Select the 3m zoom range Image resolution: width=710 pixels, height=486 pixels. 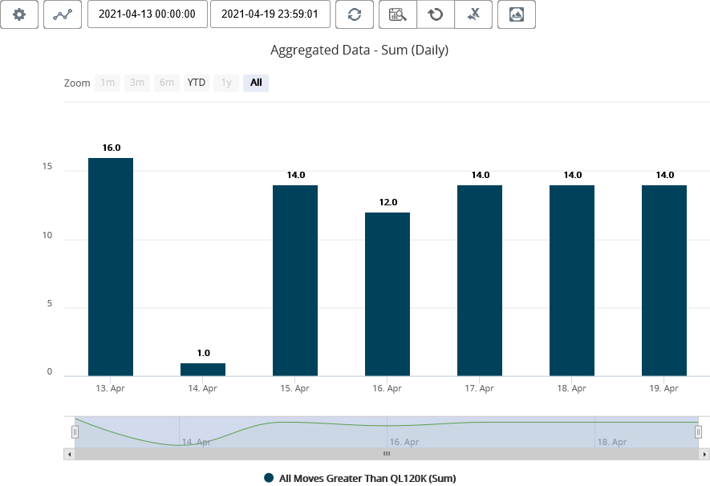pos(137,83)
